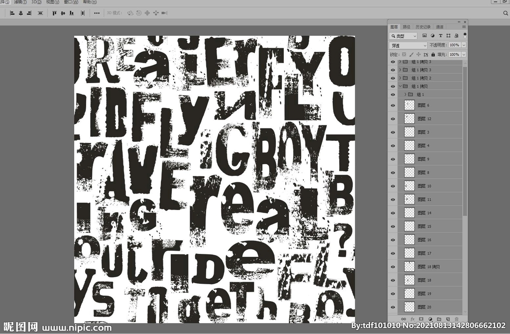This screenshot has height=334, width=510.
Task: Expand the 组 1 拷贝 2 group chevron
Action: point(400,78)
